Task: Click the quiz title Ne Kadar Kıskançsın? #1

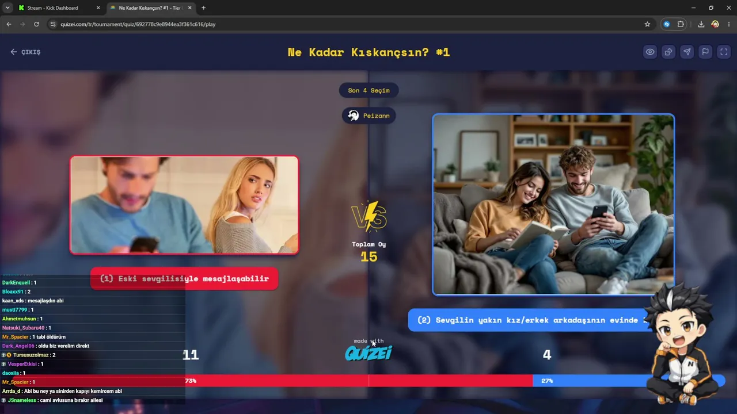Action: (368, 52)
